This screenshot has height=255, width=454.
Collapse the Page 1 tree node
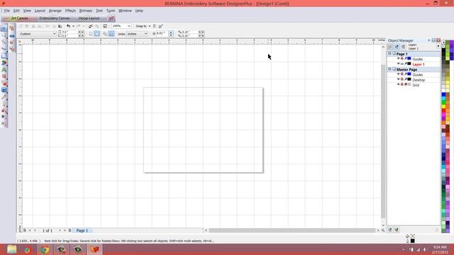[x=389, y=54]
